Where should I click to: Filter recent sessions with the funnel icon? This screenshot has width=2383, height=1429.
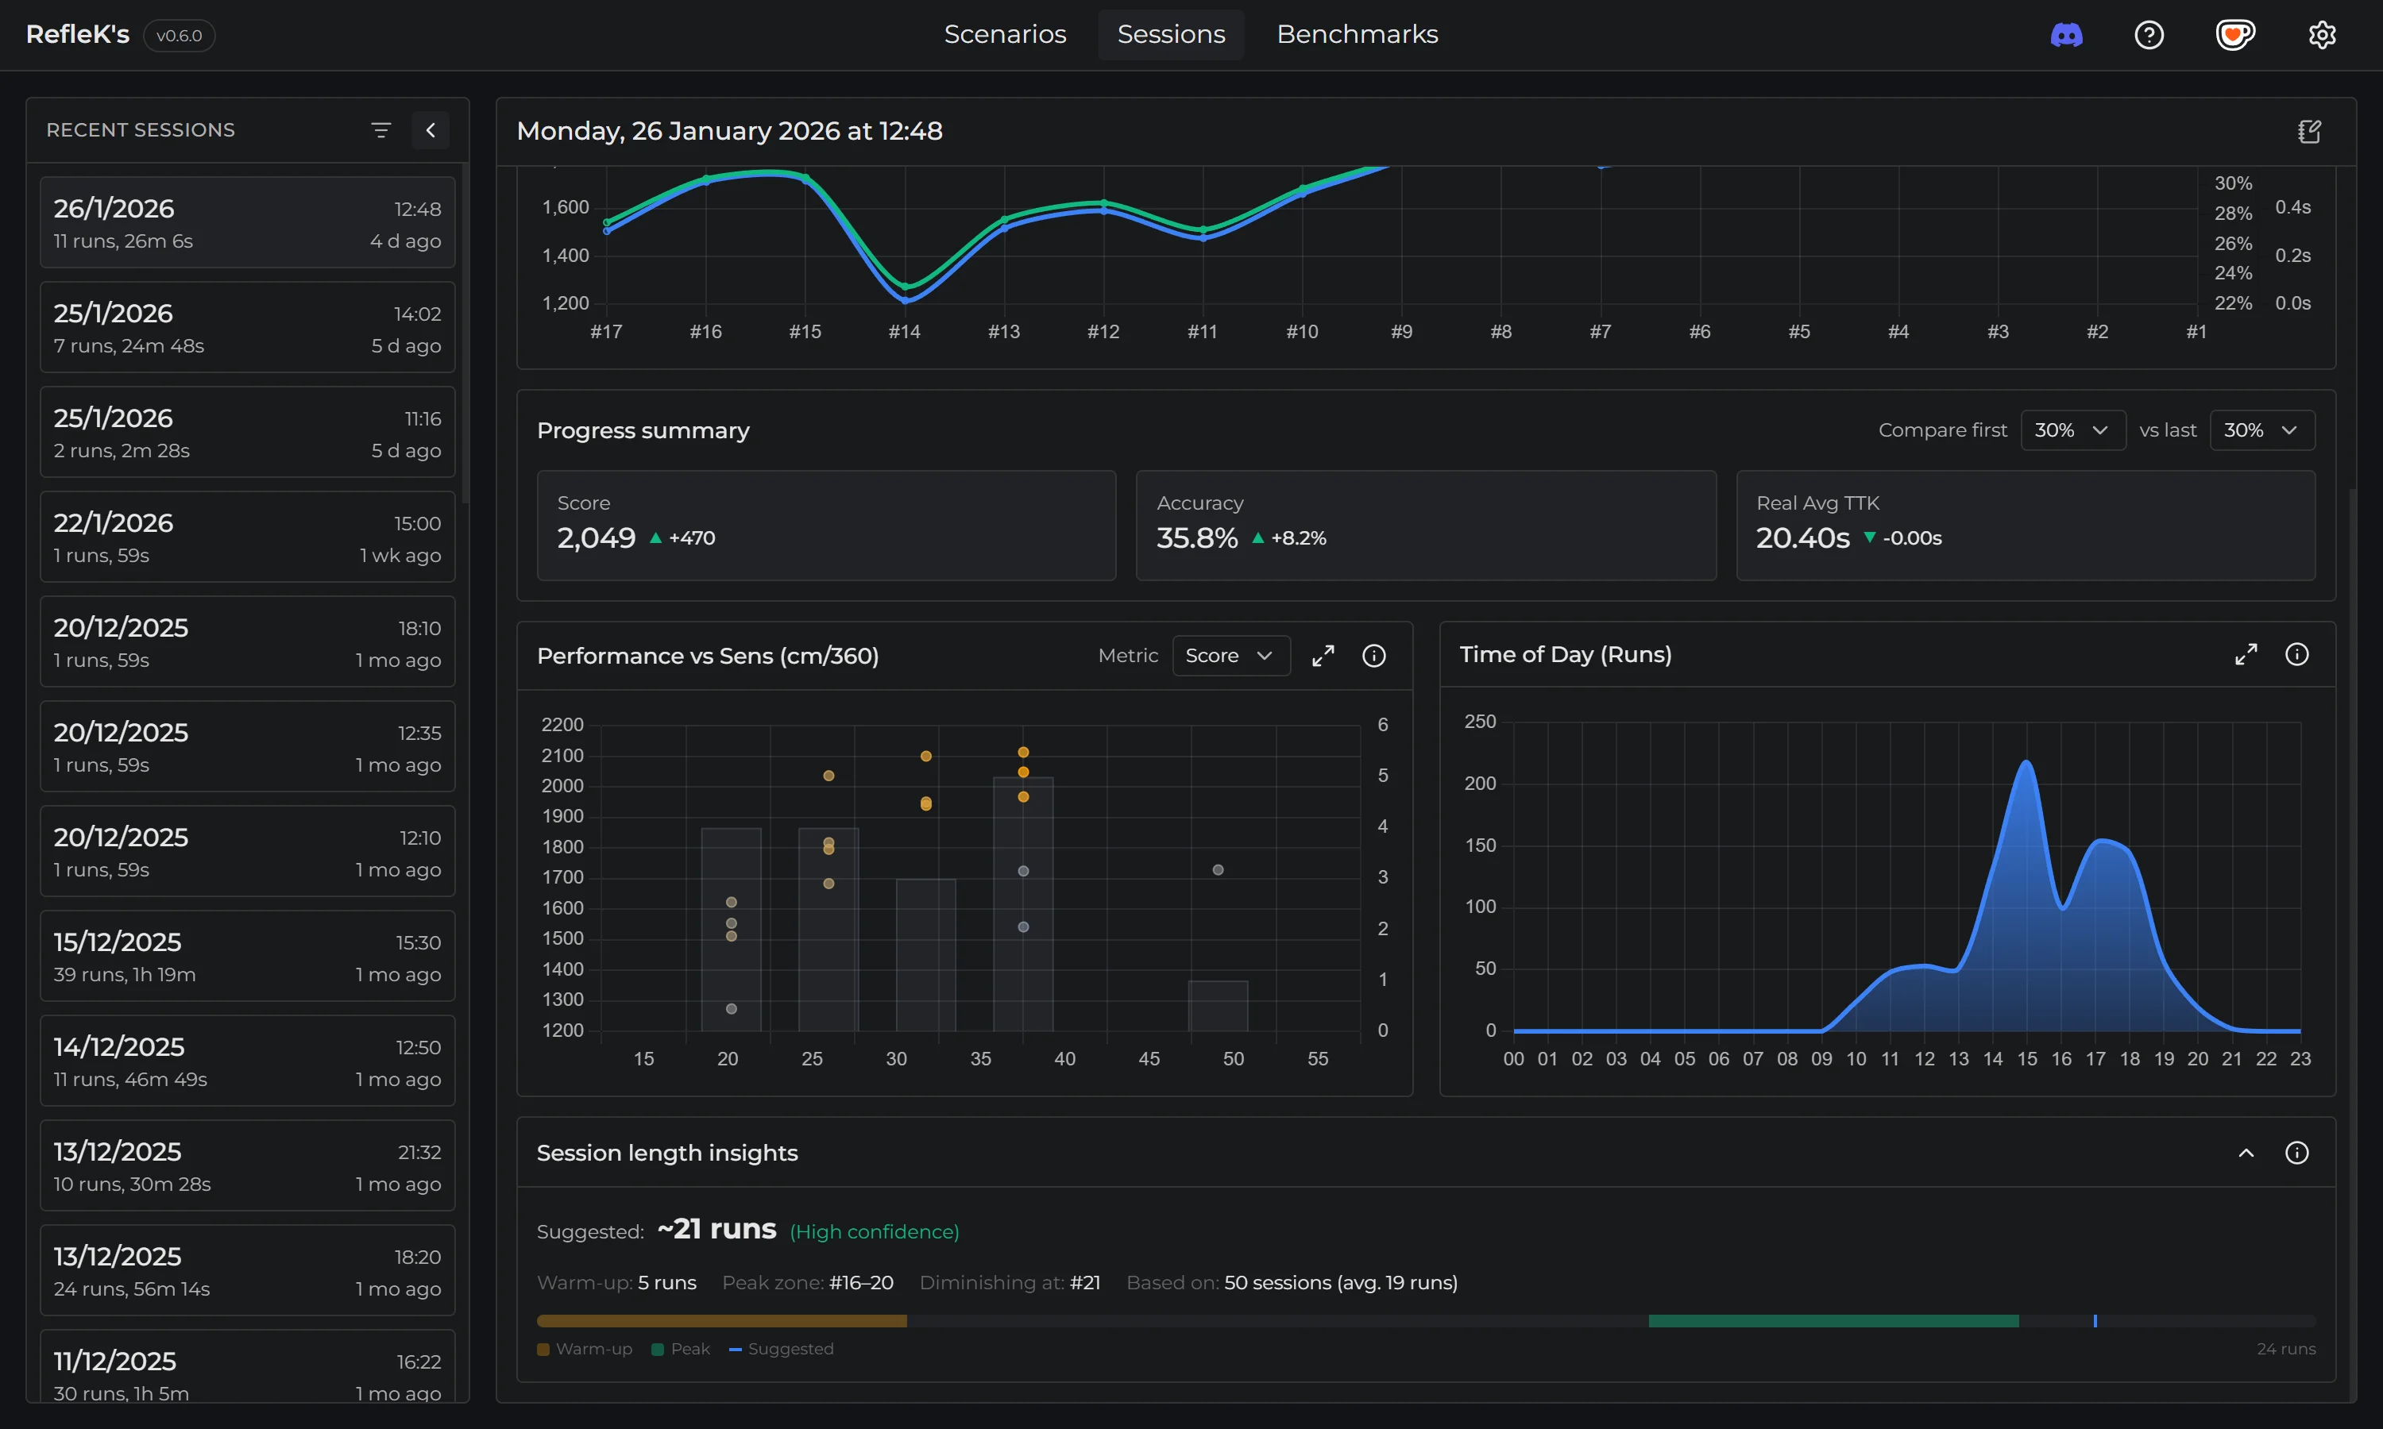381,130
